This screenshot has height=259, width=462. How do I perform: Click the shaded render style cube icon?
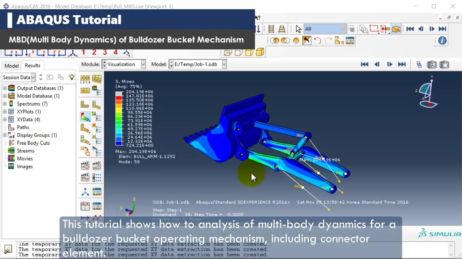(260, 53)
